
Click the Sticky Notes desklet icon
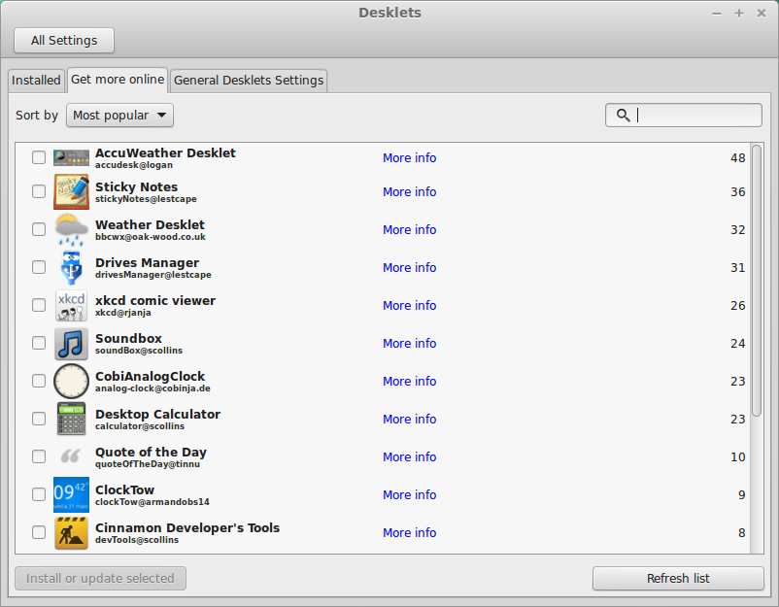[x=71, y=191]
